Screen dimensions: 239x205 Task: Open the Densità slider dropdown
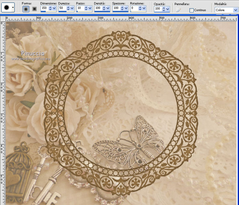(108, 8)
